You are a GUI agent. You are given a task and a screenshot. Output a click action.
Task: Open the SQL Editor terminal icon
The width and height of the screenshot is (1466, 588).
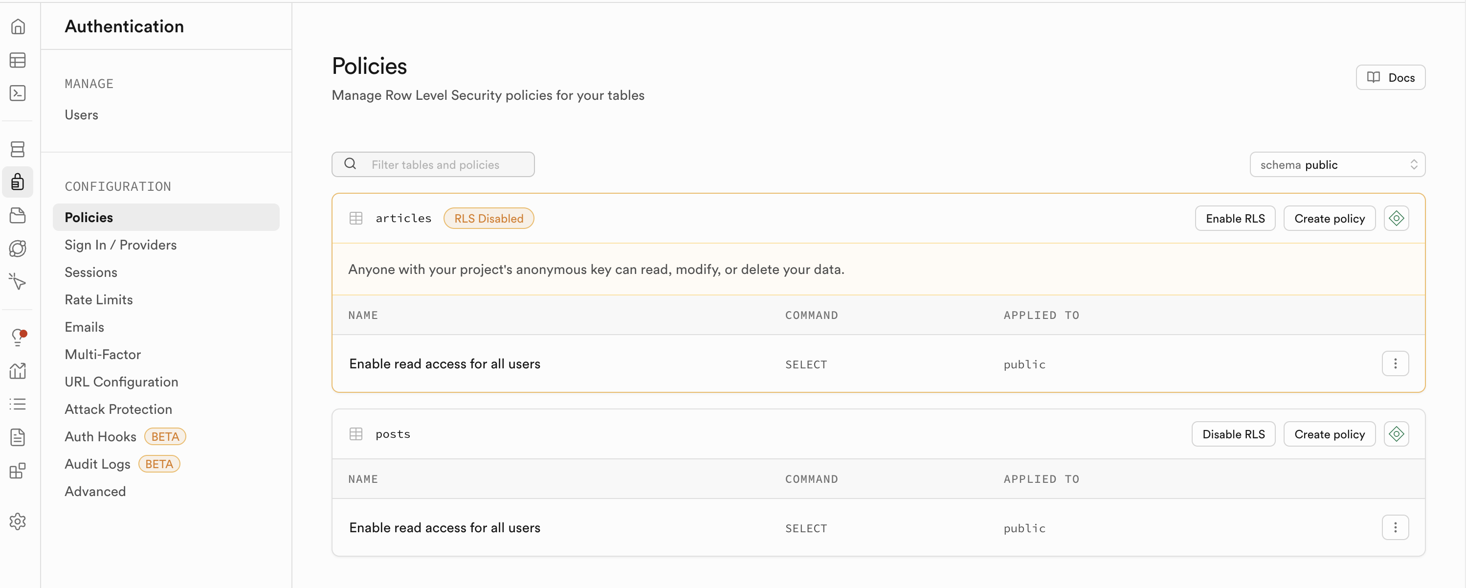pyautogui.click(x=18, y=93)
